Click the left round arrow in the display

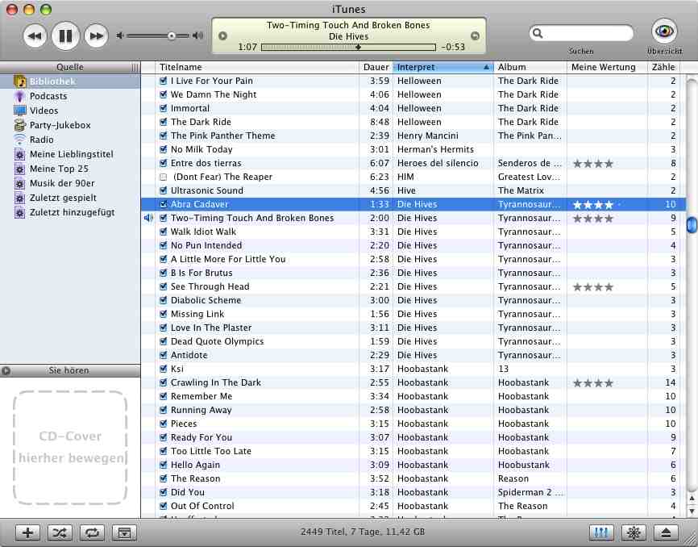click(222, 35)
